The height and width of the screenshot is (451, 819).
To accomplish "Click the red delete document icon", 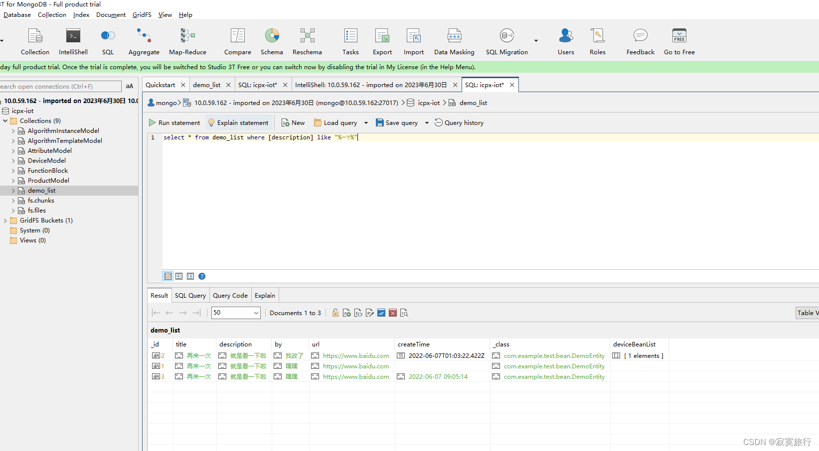I will pyautogui.click(x=393, y=313).
